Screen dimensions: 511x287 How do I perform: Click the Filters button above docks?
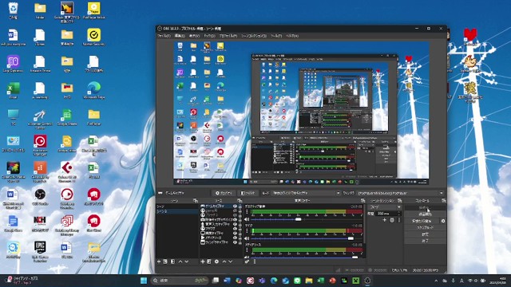click(248, 193)
